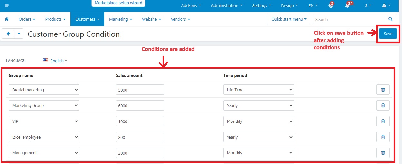Viewport: 402px width, 164px height.
Task: Click the Search input field
Action: 348,19
